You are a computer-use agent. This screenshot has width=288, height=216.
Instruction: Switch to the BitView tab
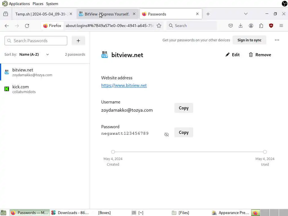tap(107, 14)
